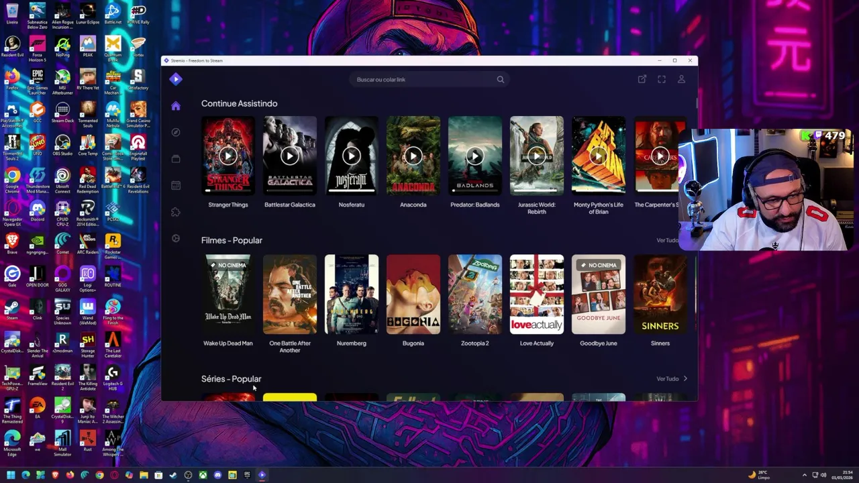Click the 'Stranger Things' title text

228,205
